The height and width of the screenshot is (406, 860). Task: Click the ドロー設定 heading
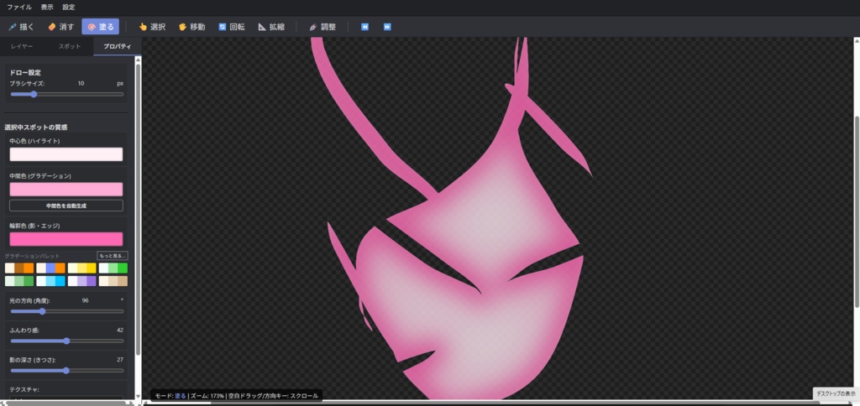(25, 72)
